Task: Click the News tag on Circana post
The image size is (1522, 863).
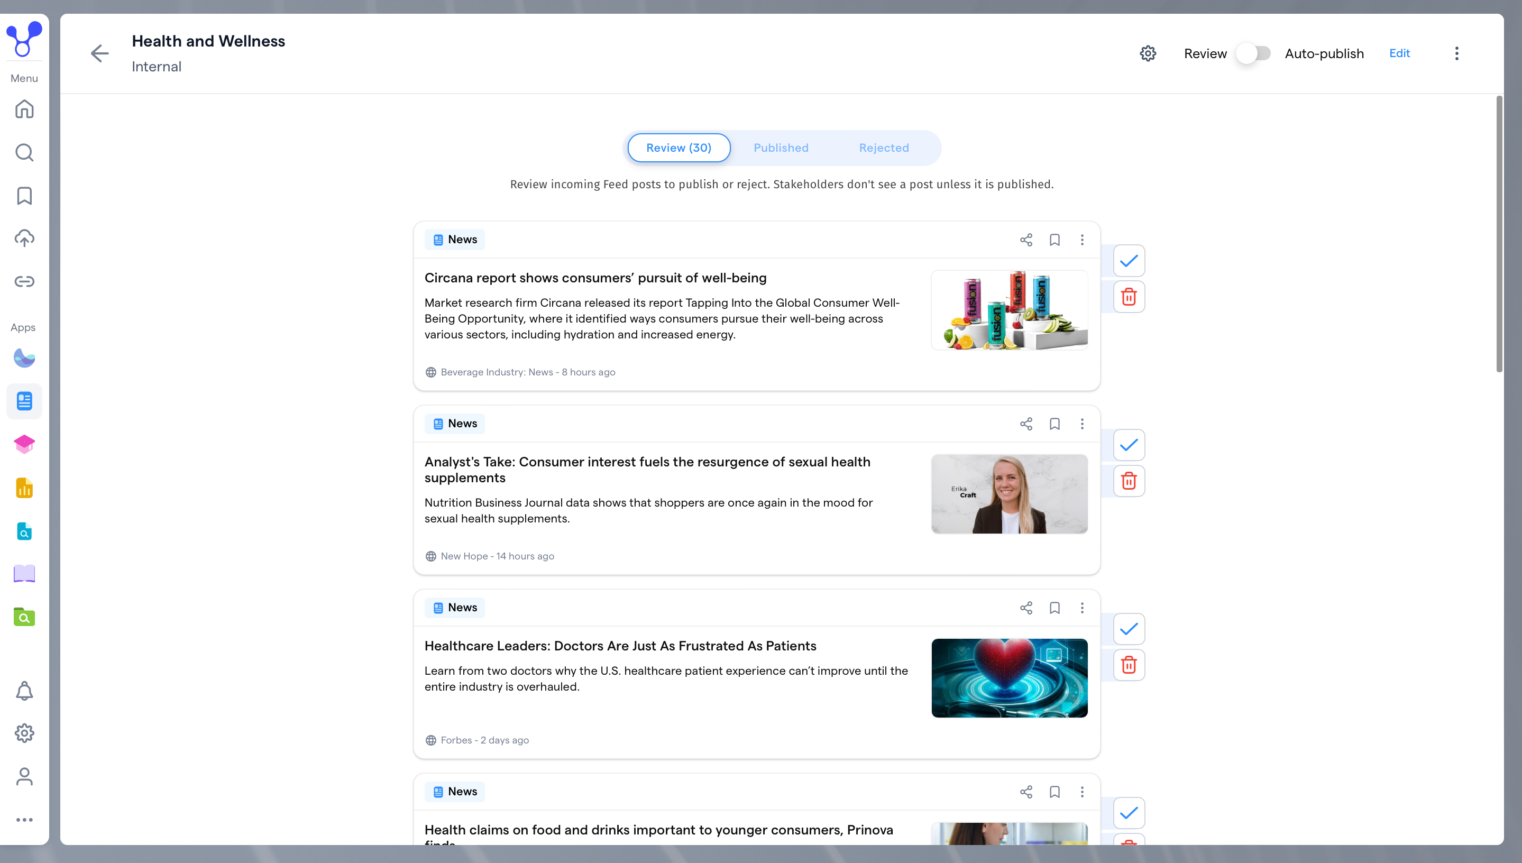Action: pos(454,240)
